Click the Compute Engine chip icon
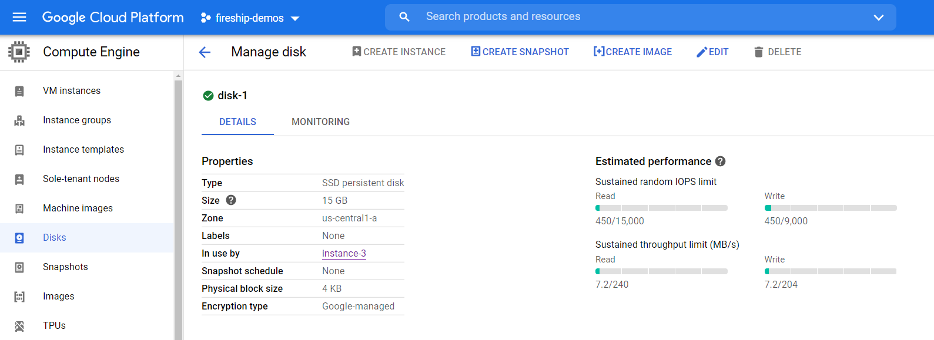Viewport: 934px width, 340px height. [19, 52]
